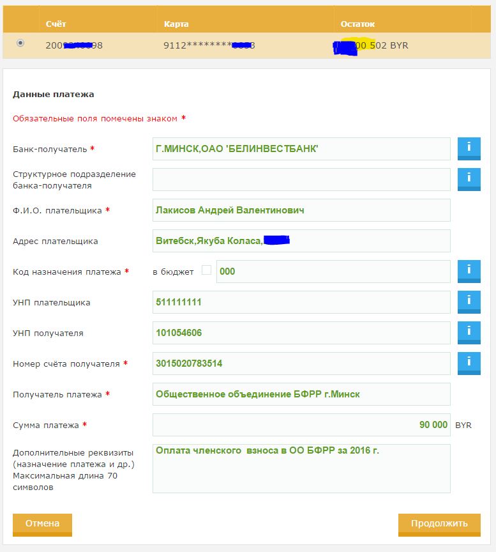
Task: Enable the 'в бюджет' checkbox
Action: 206,270
